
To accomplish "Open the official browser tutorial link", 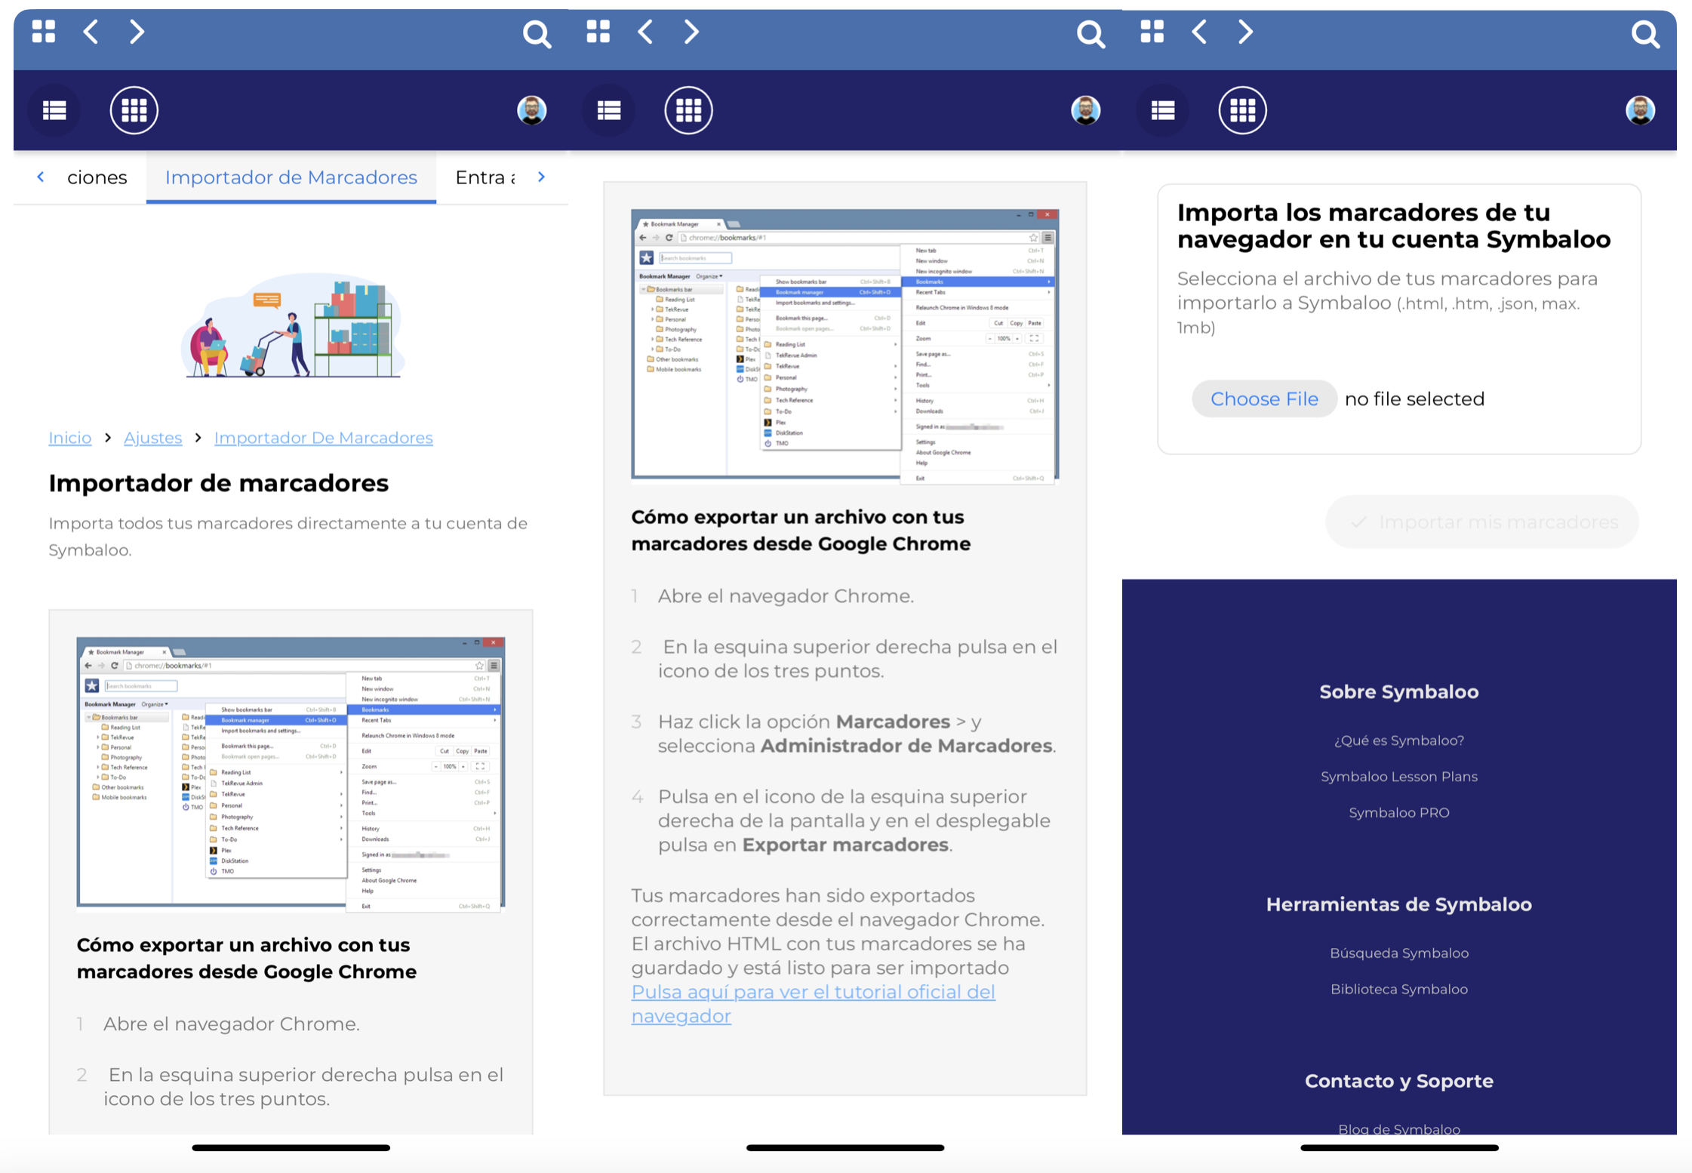I will click(x=813, y=1004).
